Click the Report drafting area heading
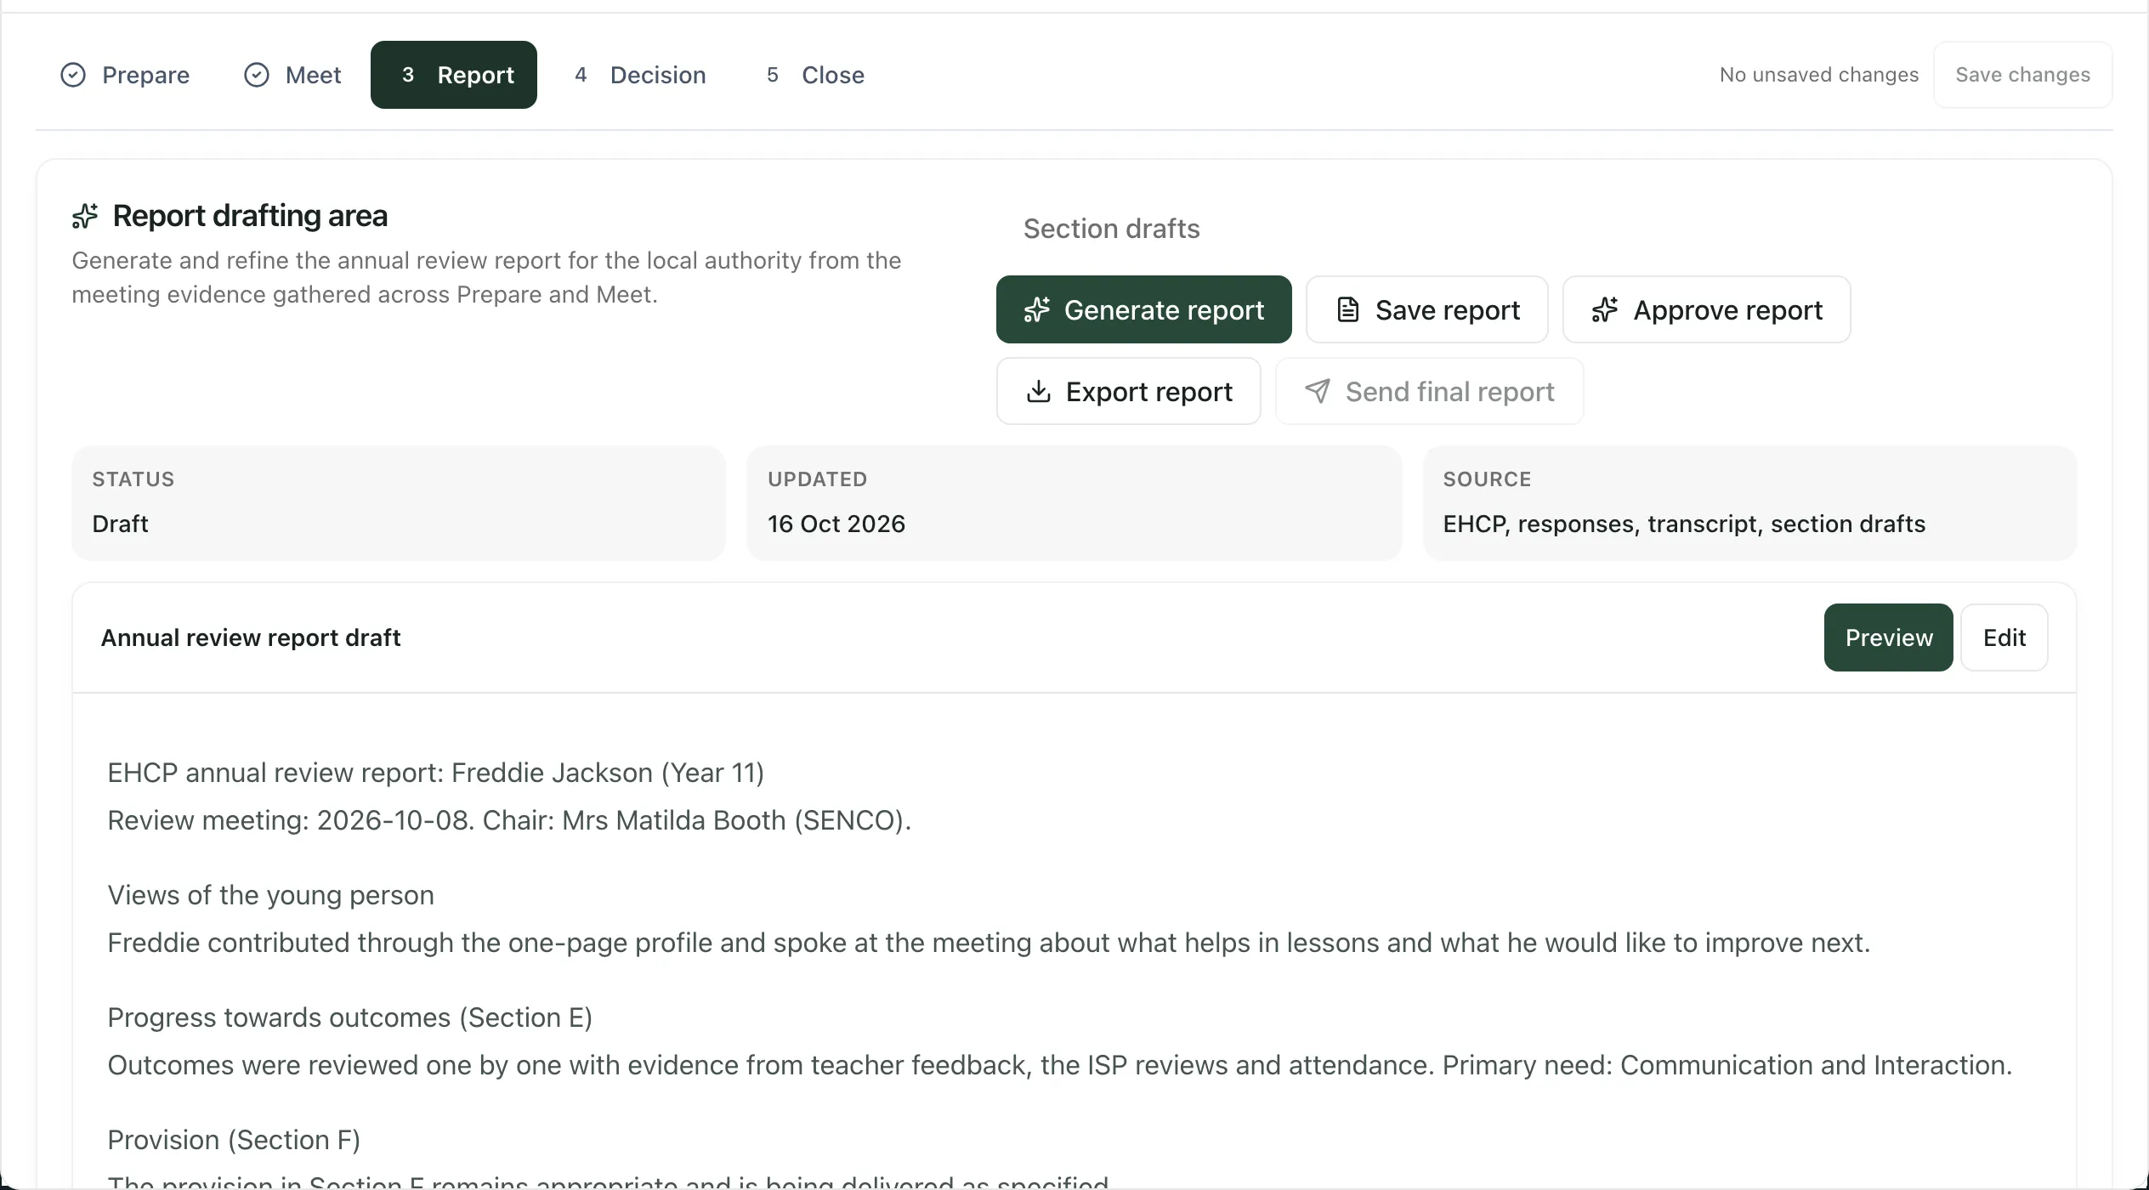 (250, 216)
